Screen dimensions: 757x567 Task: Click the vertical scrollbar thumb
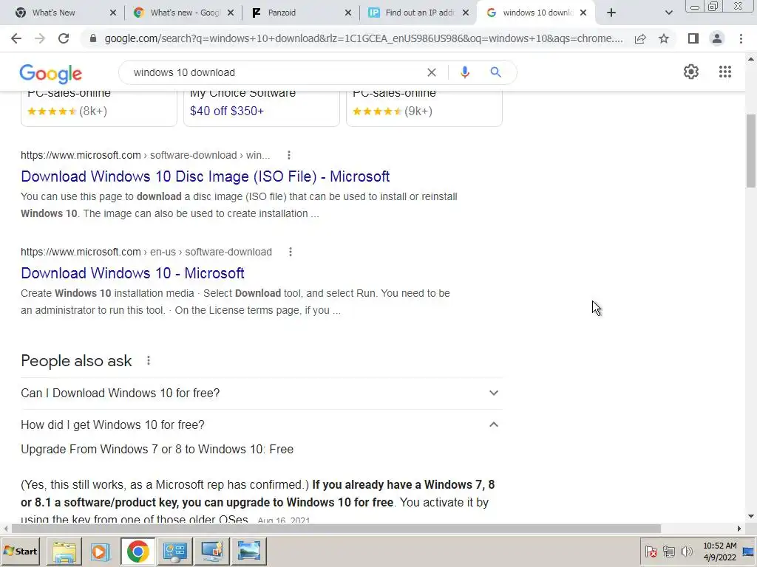751,151
